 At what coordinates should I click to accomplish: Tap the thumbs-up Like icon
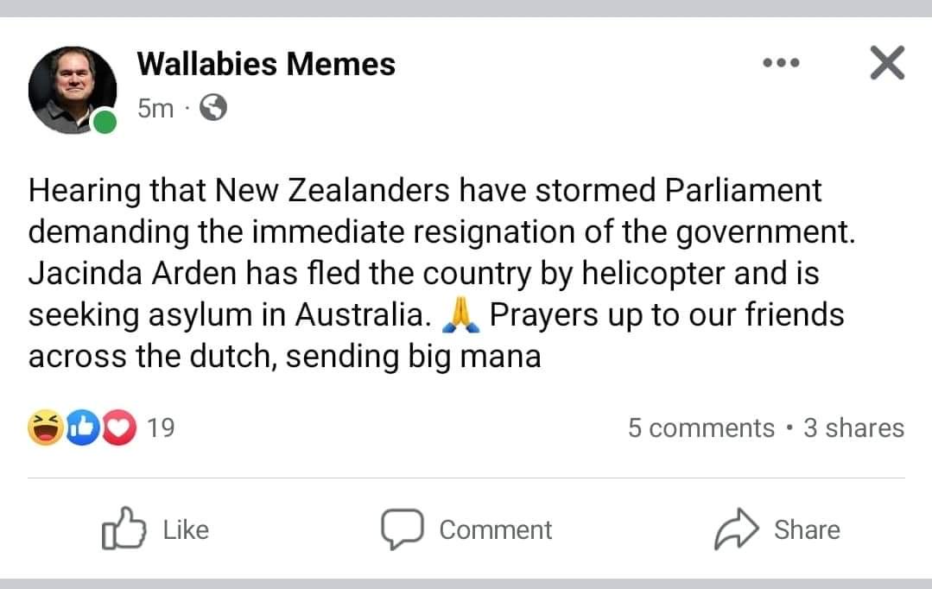[122, 529]
